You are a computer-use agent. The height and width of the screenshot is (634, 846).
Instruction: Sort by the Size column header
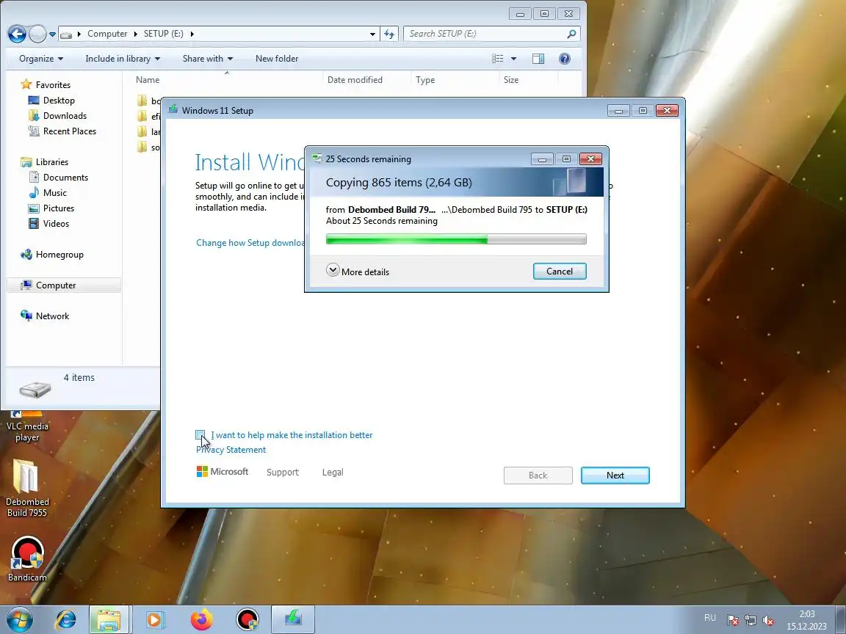528,80
